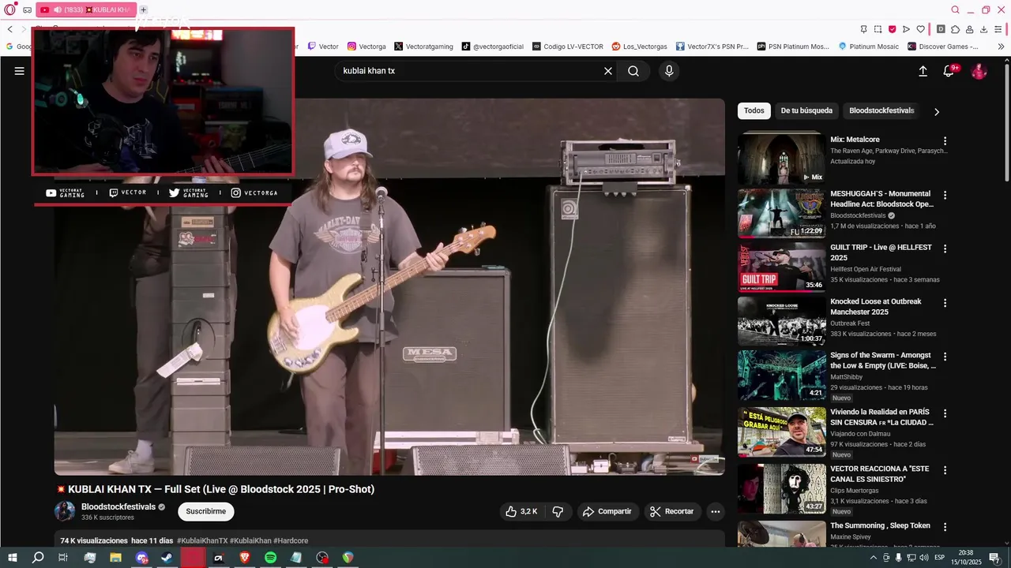This screenshot has height=568, width=1011.
Task: Open the Vectoratgaming bookmark
Action: pos(423,47)
